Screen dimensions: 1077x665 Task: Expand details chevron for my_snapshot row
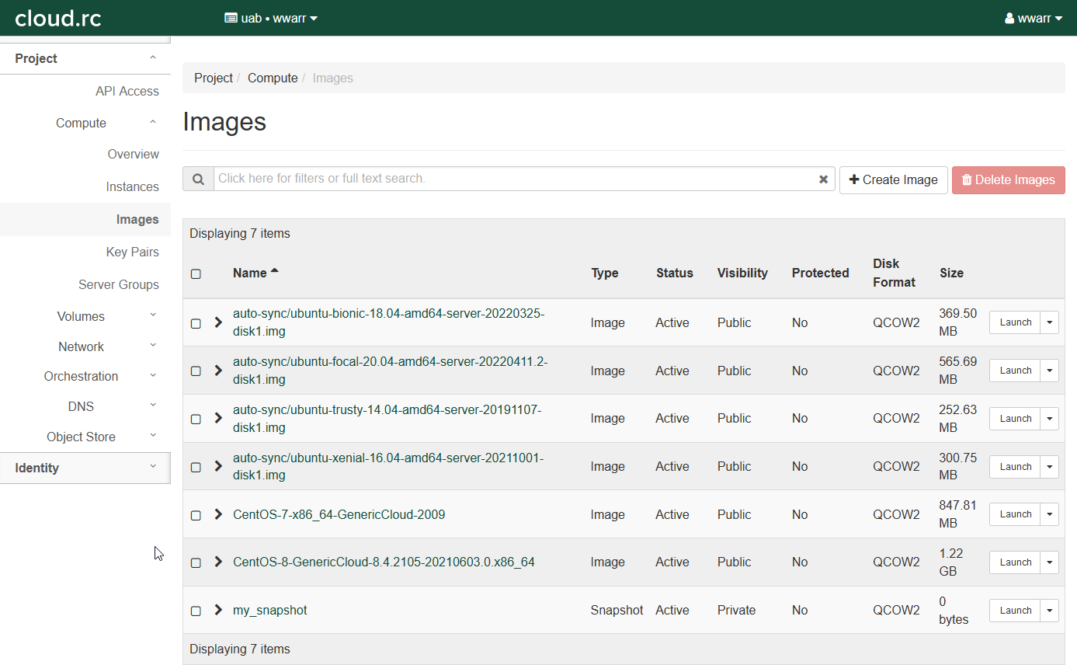tap(218, 610)
